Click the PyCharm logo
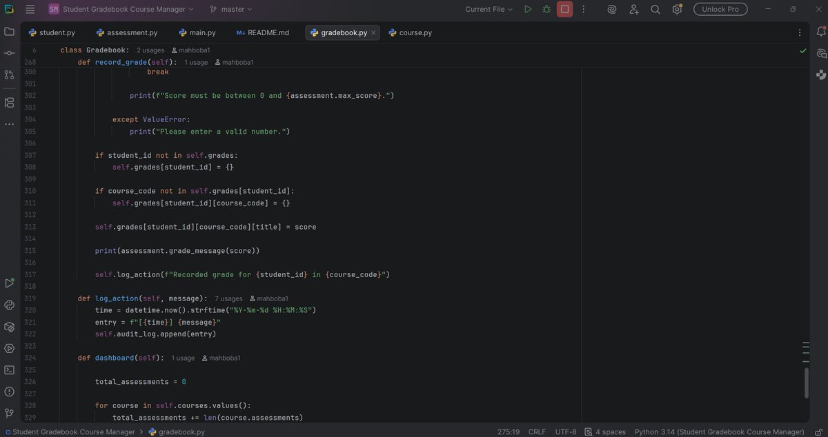Image resolution: width=828 pixels, height=437 pixels. click(x=8, y=9)
